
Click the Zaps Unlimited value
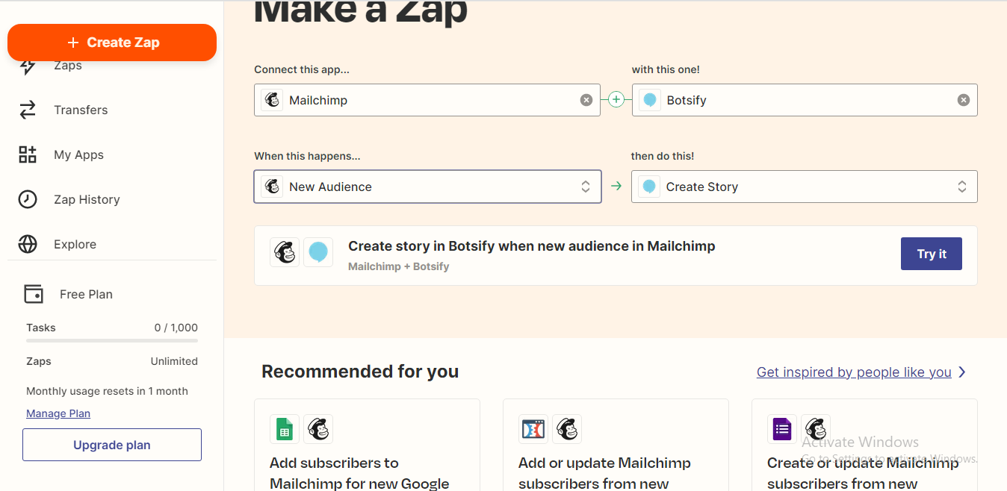(174, 361)
